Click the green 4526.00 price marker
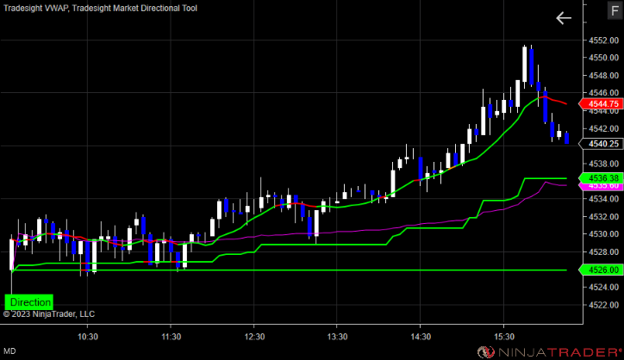 click(602, 270)
